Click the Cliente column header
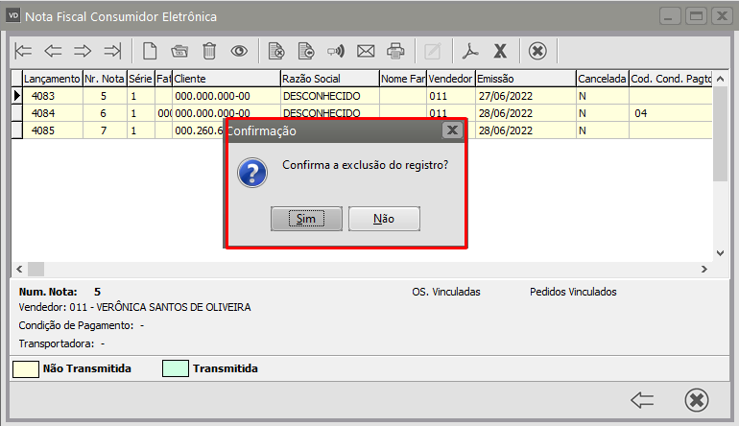 [x=226, y=79]
